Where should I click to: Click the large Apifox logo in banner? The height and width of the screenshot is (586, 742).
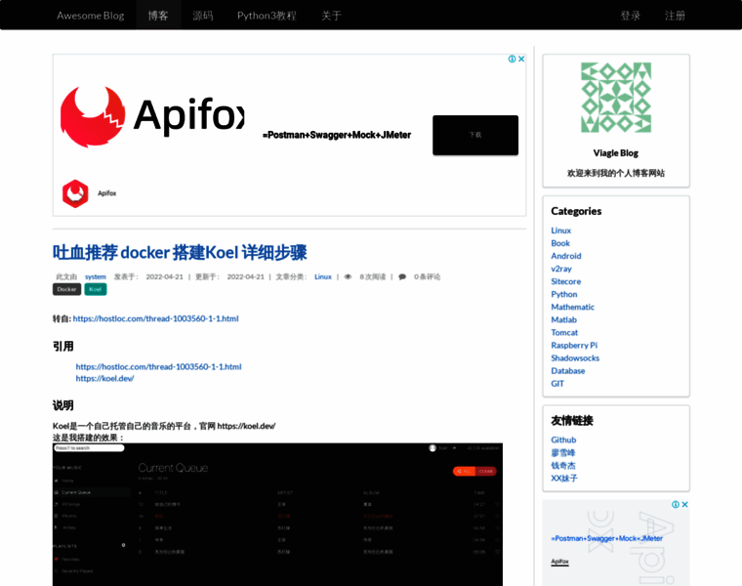pyautogui.click(x=152, y=116)
